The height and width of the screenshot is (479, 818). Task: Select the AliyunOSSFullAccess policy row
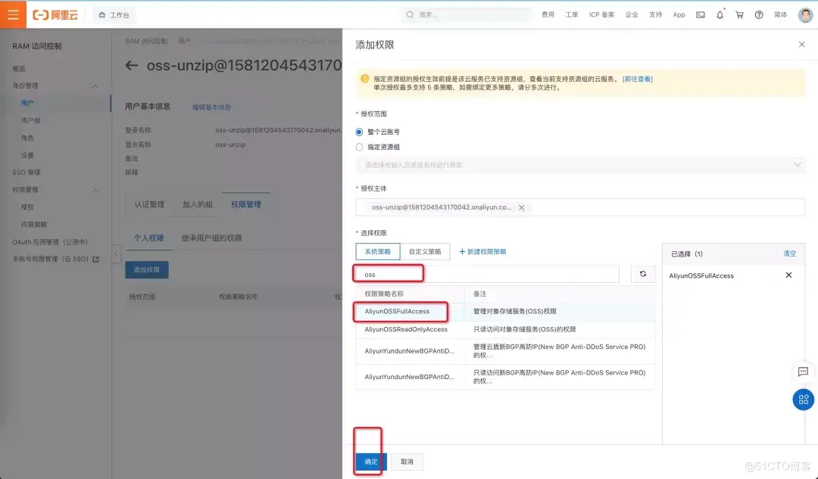[x=505, y=311]
